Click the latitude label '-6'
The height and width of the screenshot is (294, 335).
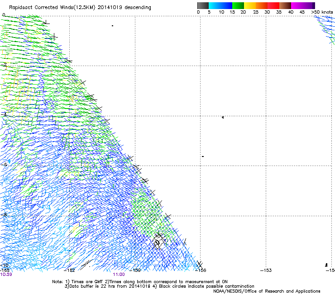pos(4,165)
